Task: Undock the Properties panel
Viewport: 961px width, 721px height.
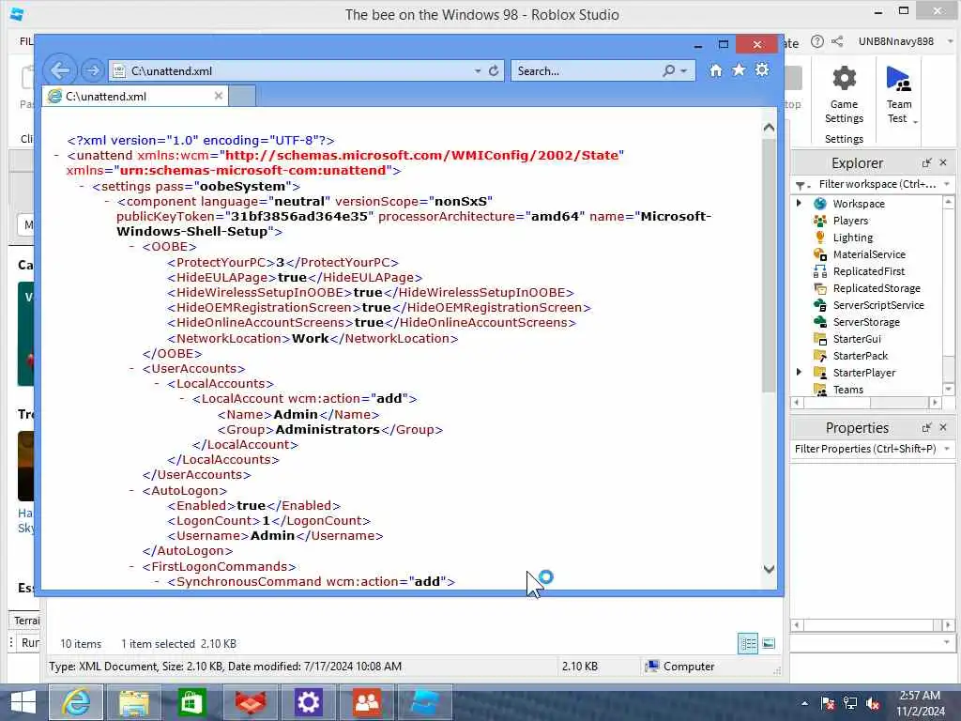Action: (x=926, y=427)
